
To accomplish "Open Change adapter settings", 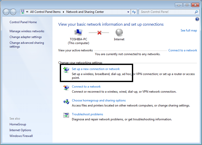I will pos(26,37).
